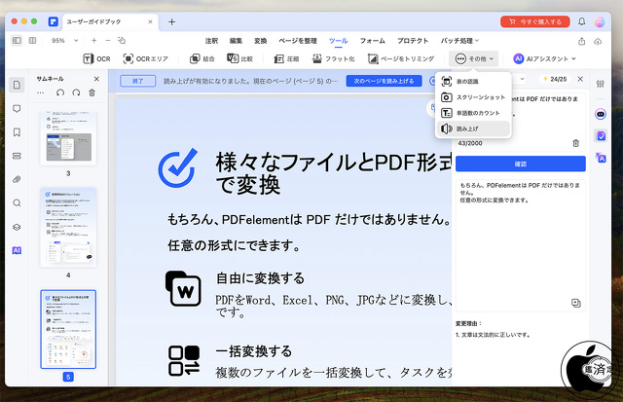Choose the 結合 combine tool
The height and width of the screenshot is (402, 623).
pyautogui.click(x=202, y=58)
